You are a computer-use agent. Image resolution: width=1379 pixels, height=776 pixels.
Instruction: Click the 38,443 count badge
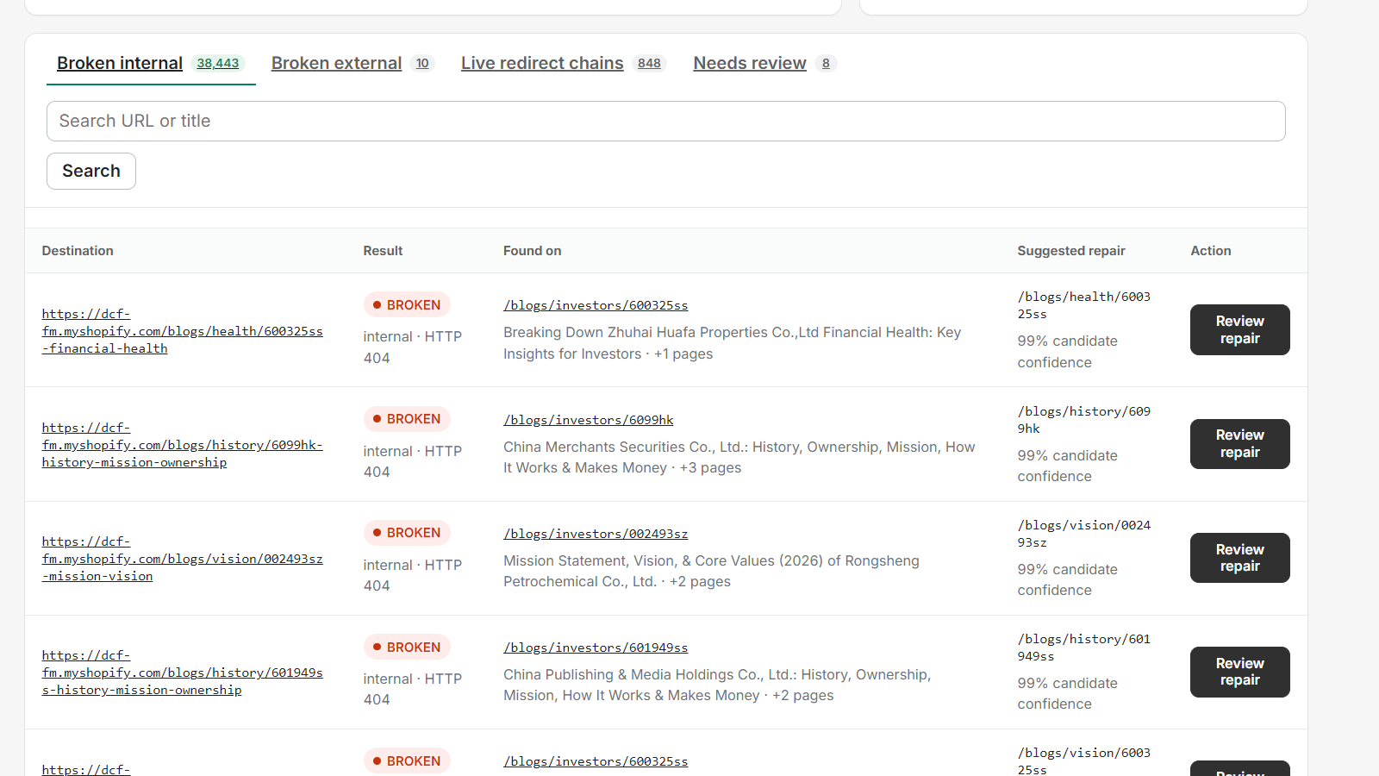pyautogui.click(x=218, y=64)
